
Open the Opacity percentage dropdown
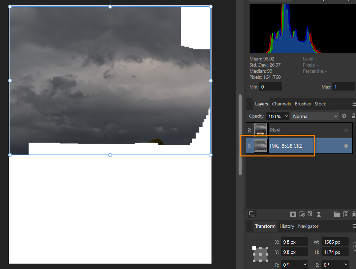(277, 116)
